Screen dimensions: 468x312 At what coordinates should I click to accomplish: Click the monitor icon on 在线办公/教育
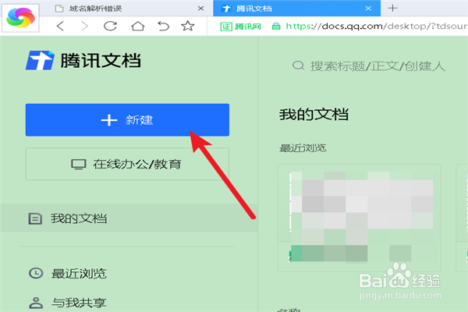point(79,165)
